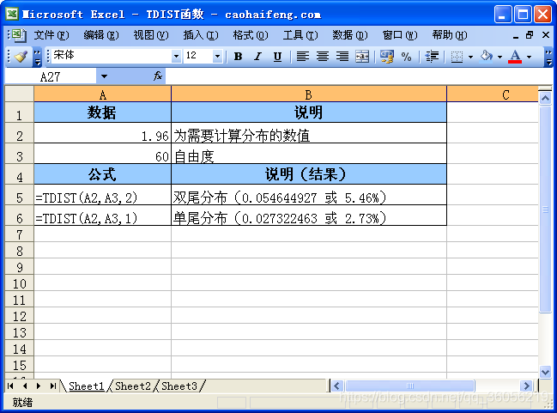Click horizontal scrollbar left arrow

click(x=337, y=386)
